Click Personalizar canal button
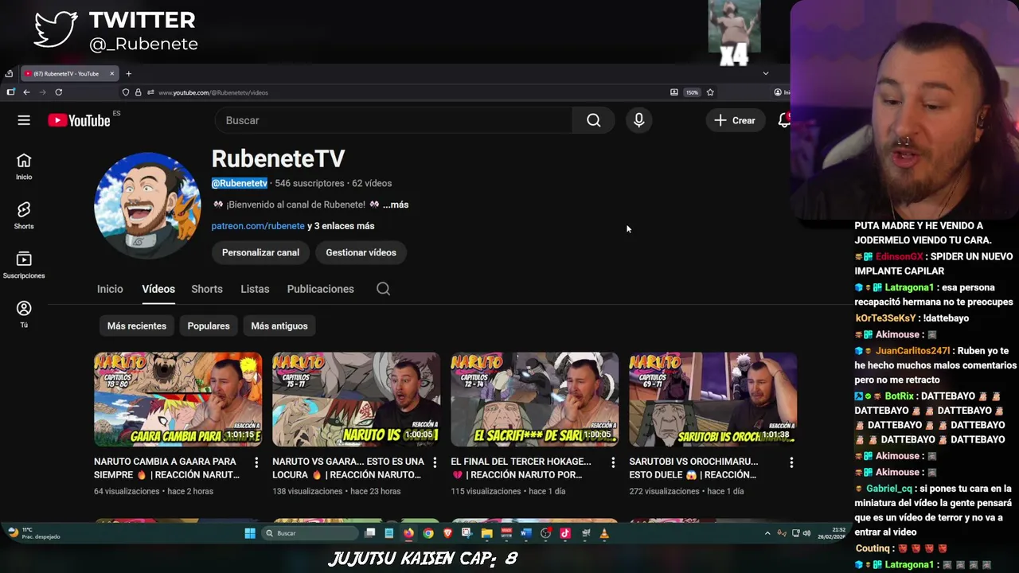Viewport: 1019px width, 573px height. (260, 252)
